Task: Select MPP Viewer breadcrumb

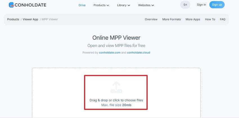Action: point(50,19)
